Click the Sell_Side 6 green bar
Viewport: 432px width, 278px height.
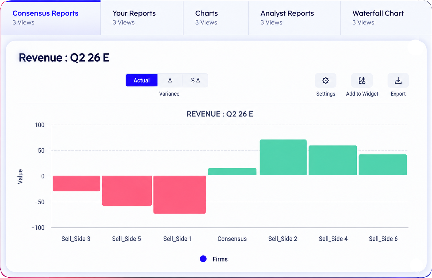[383, 165]
